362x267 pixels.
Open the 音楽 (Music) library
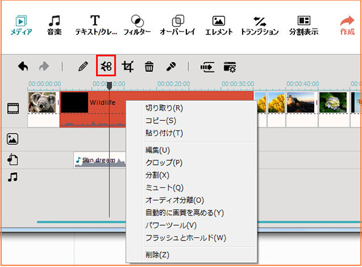point(54,25)
